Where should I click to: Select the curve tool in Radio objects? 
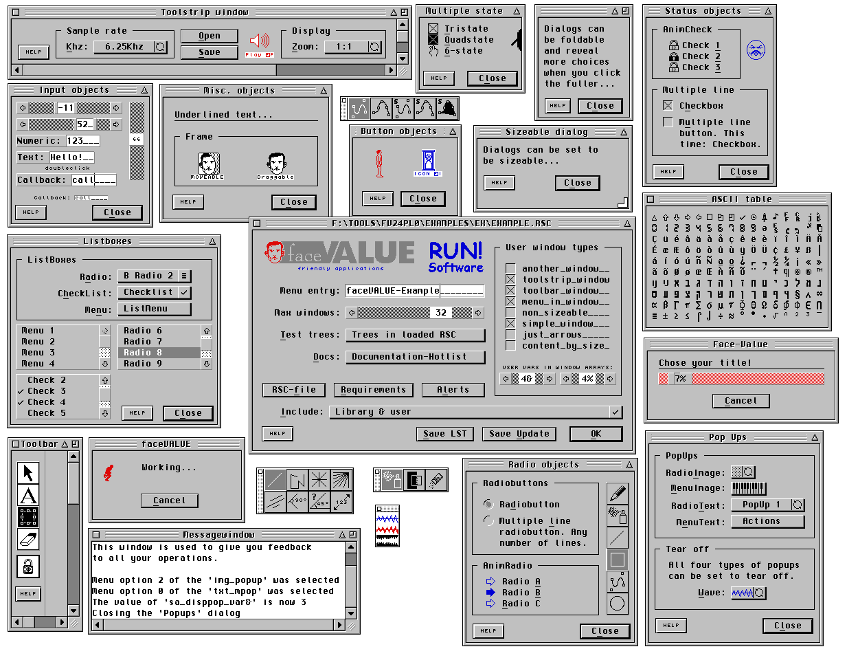coord(618,582)
